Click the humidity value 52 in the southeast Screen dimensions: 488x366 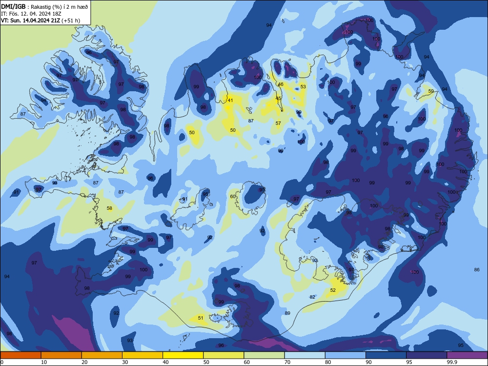[x=333, y=290]
